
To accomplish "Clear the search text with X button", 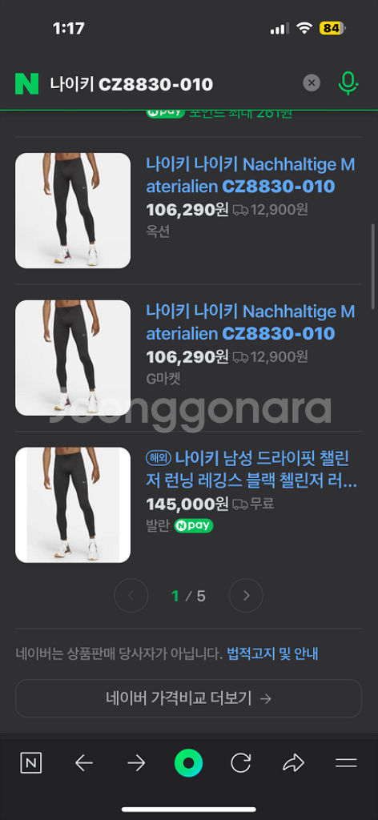I will pyautogui.click(x=312, y=82).
